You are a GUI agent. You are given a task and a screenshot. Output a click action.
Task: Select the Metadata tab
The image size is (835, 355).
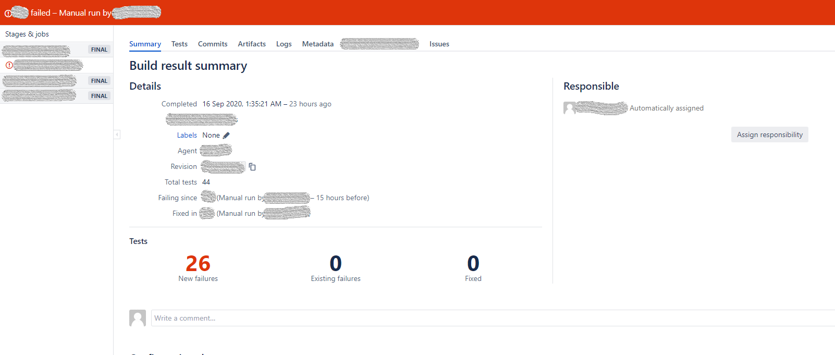point(317,44)
